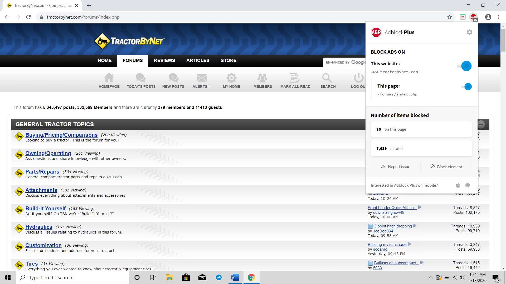Show hidden system tray icons
Image resolution: width=506 pixels, height=284 pixels.
tap(431, 277)
